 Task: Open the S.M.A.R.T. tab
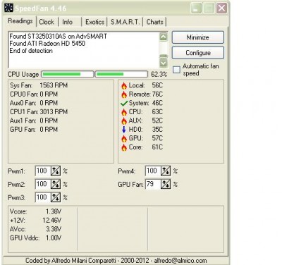[x=125, y=22]
